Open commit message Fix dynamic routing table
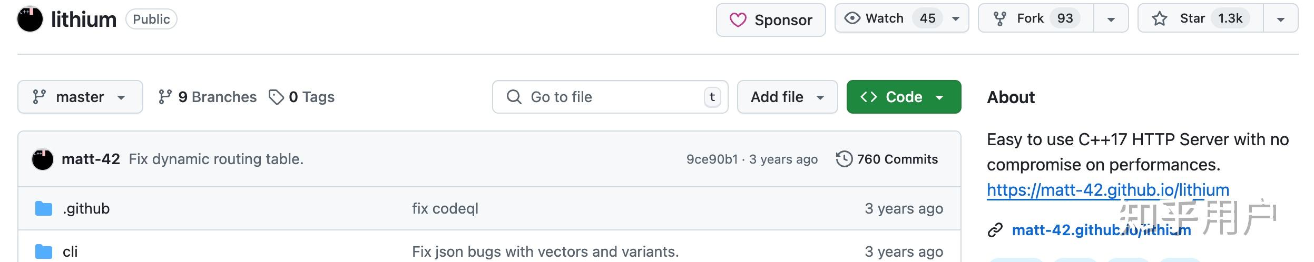This screenshot has height=262, width=1314. coord(216,159)
